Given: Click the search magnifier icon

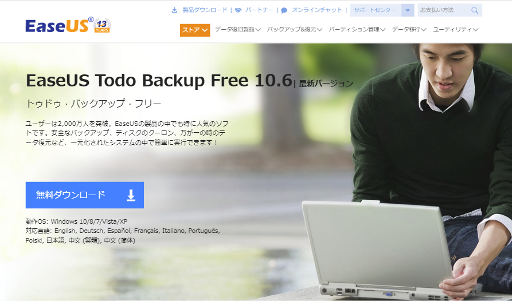Looking at the screenshot, I should coord(475,10).
